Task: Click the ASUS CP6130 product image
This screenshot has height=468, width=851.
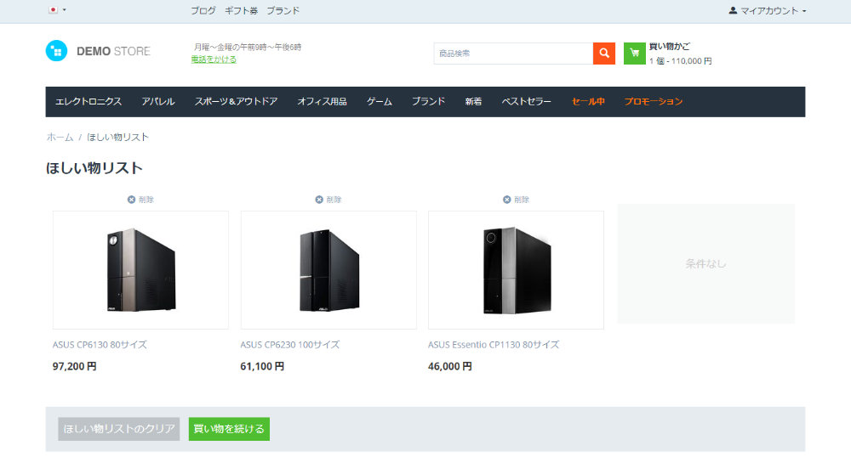Action: coord(140,270)
